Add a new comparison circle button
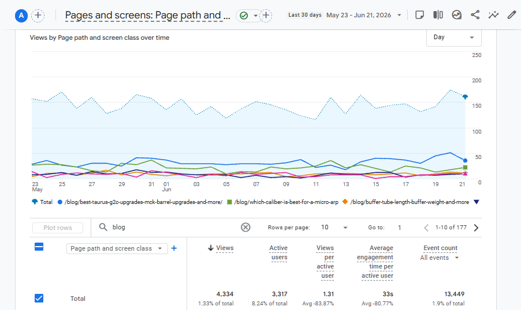Screen dimensions: 521x310 pyautogui.click(x=38, y=15)
